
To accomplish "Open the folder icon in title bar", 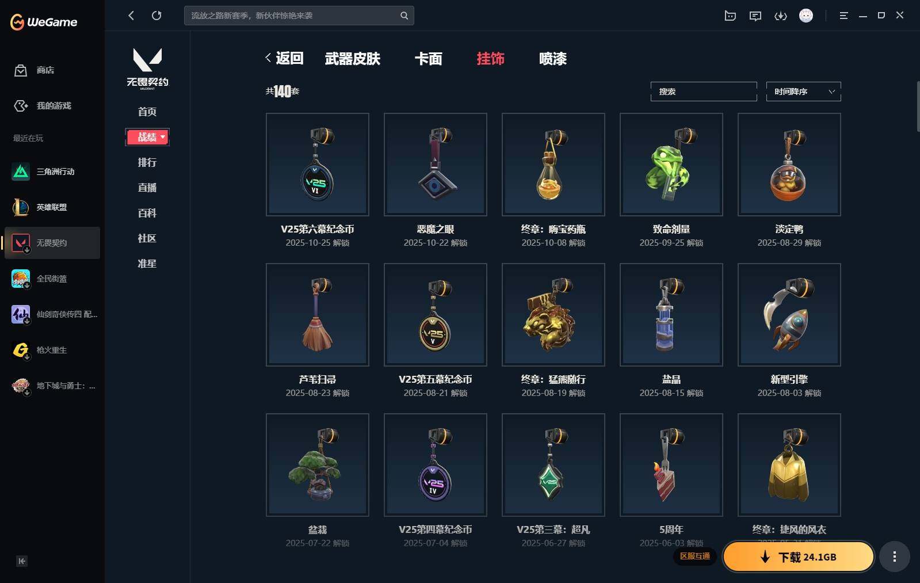I will [x=730, y=16].
